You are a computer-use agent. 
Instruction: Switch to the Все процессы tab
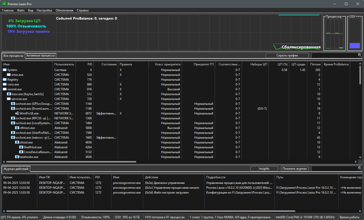13,55
